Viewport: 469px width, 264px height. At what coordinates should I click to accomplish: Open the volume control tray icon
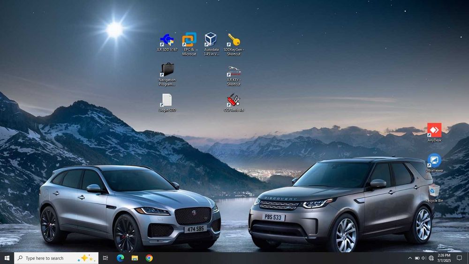click(x=424, y=258)
